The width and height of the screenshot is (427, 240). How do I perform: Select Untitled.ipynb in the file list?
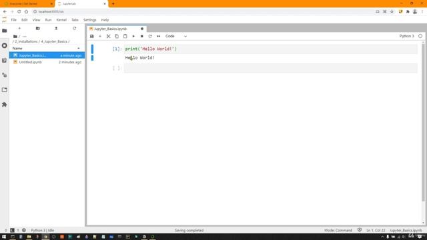[x=47, y=62]
